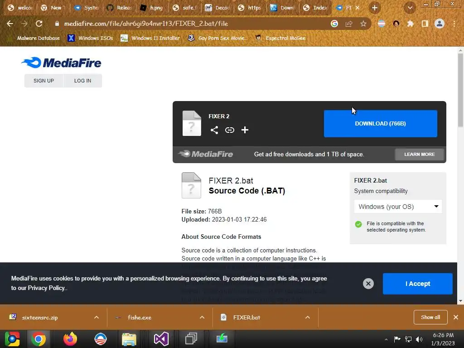464x348 pixels.
Task: Expand options for fishe.exe download
Action: click(x=202, y=318)
